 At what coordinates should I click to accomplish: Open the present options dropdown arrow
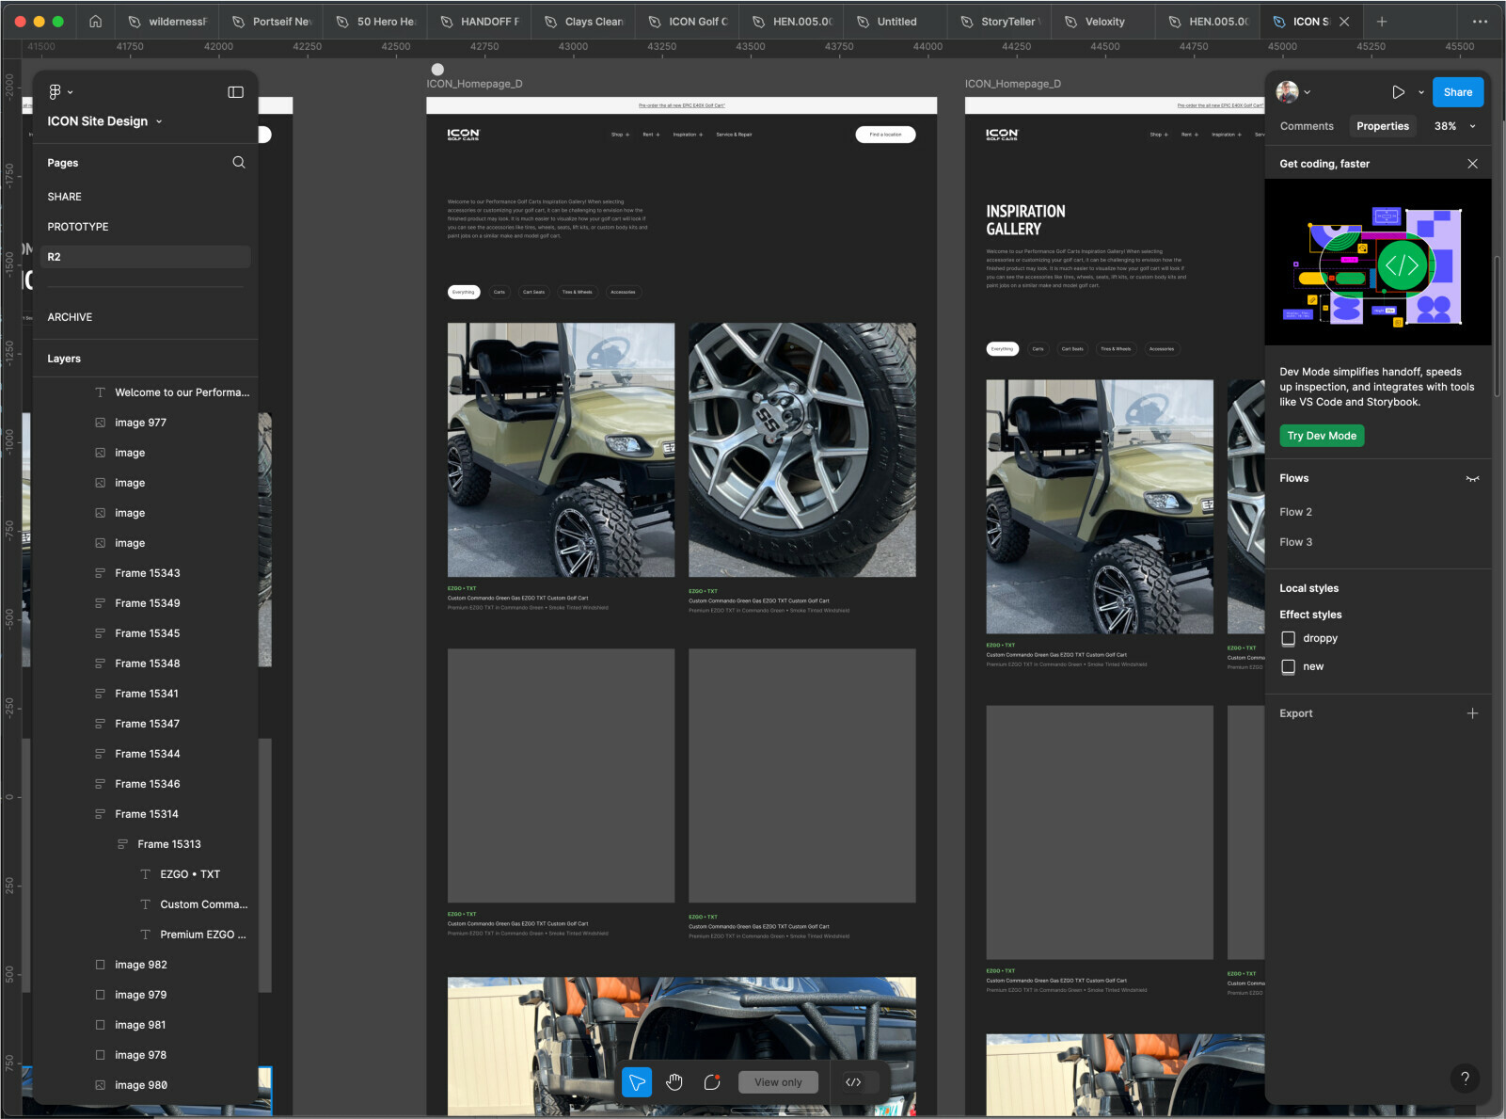pos(1421,92)
